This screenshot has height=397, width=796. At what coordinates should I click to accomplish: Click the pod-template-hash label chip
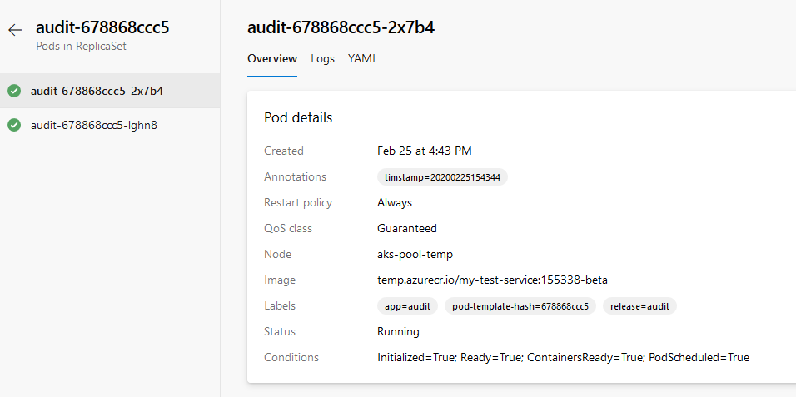coord(520,306)
